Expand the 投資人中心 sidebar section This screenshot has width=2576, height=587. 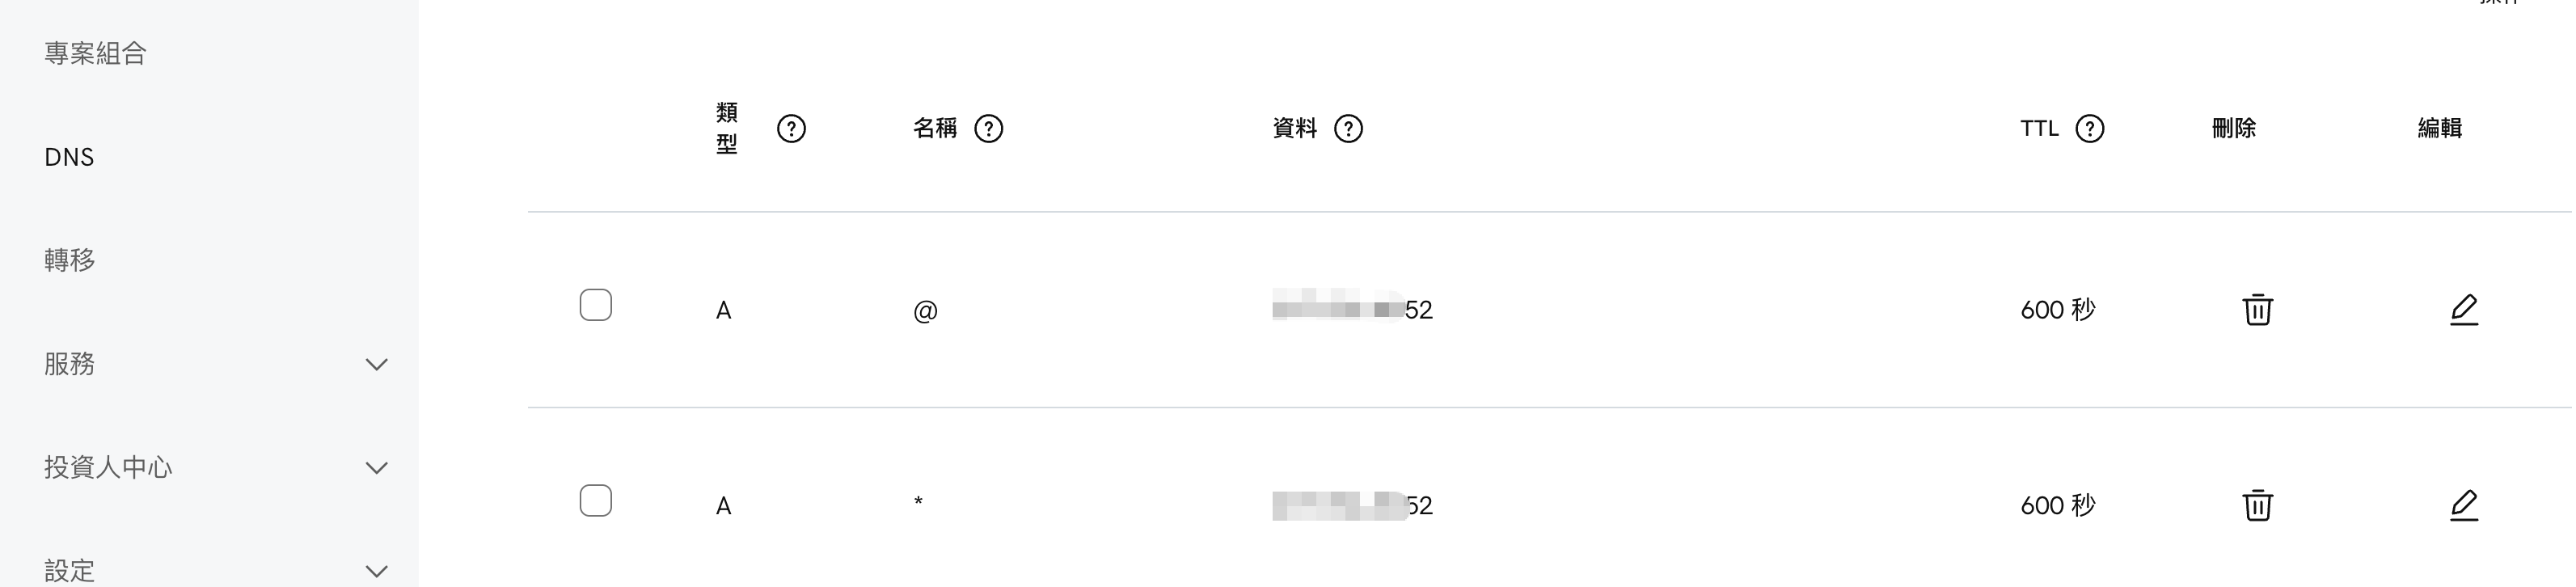(376, 468)
